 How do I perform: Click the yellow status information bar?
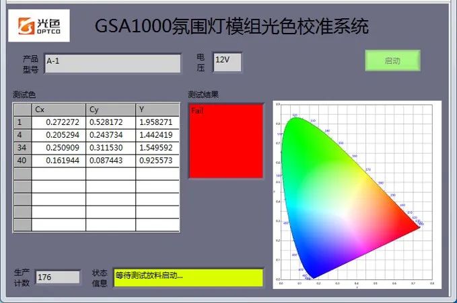[188, 277]
